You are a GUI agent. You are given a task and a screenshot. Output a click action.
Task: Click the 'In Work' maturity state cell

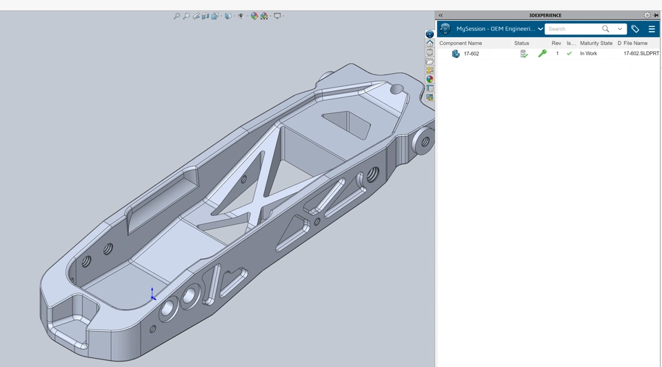pos(588,54)
